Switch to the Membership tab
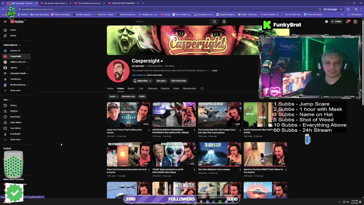Viewport: 364px width, 205px height. click(189, 89)
